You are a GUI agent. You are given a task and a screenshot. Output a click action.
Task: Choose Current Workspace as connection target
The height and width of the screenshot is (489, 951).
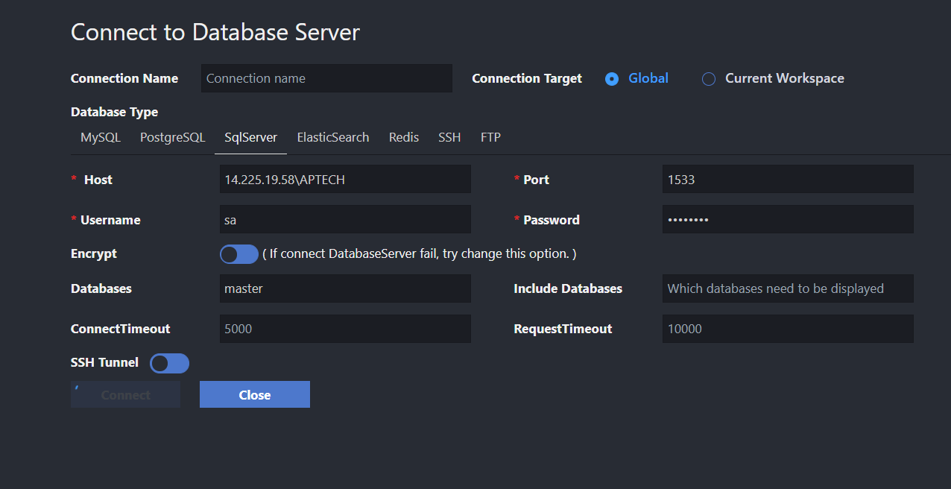point(708,78)
